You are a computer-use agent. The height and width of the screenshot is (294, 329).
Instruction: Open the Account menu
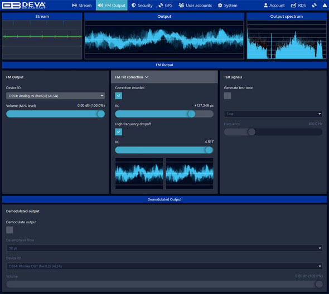click(274, 5)
